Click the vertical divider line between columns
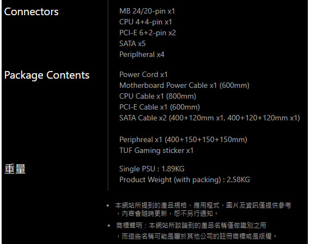Screen dimensions: 310x244 108,95
